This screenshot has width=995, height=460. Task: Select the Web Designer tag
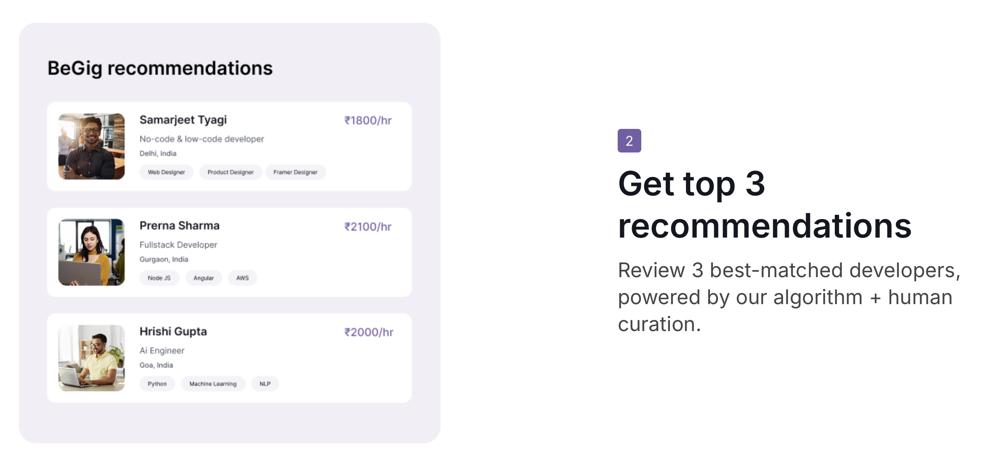[166, 172]
